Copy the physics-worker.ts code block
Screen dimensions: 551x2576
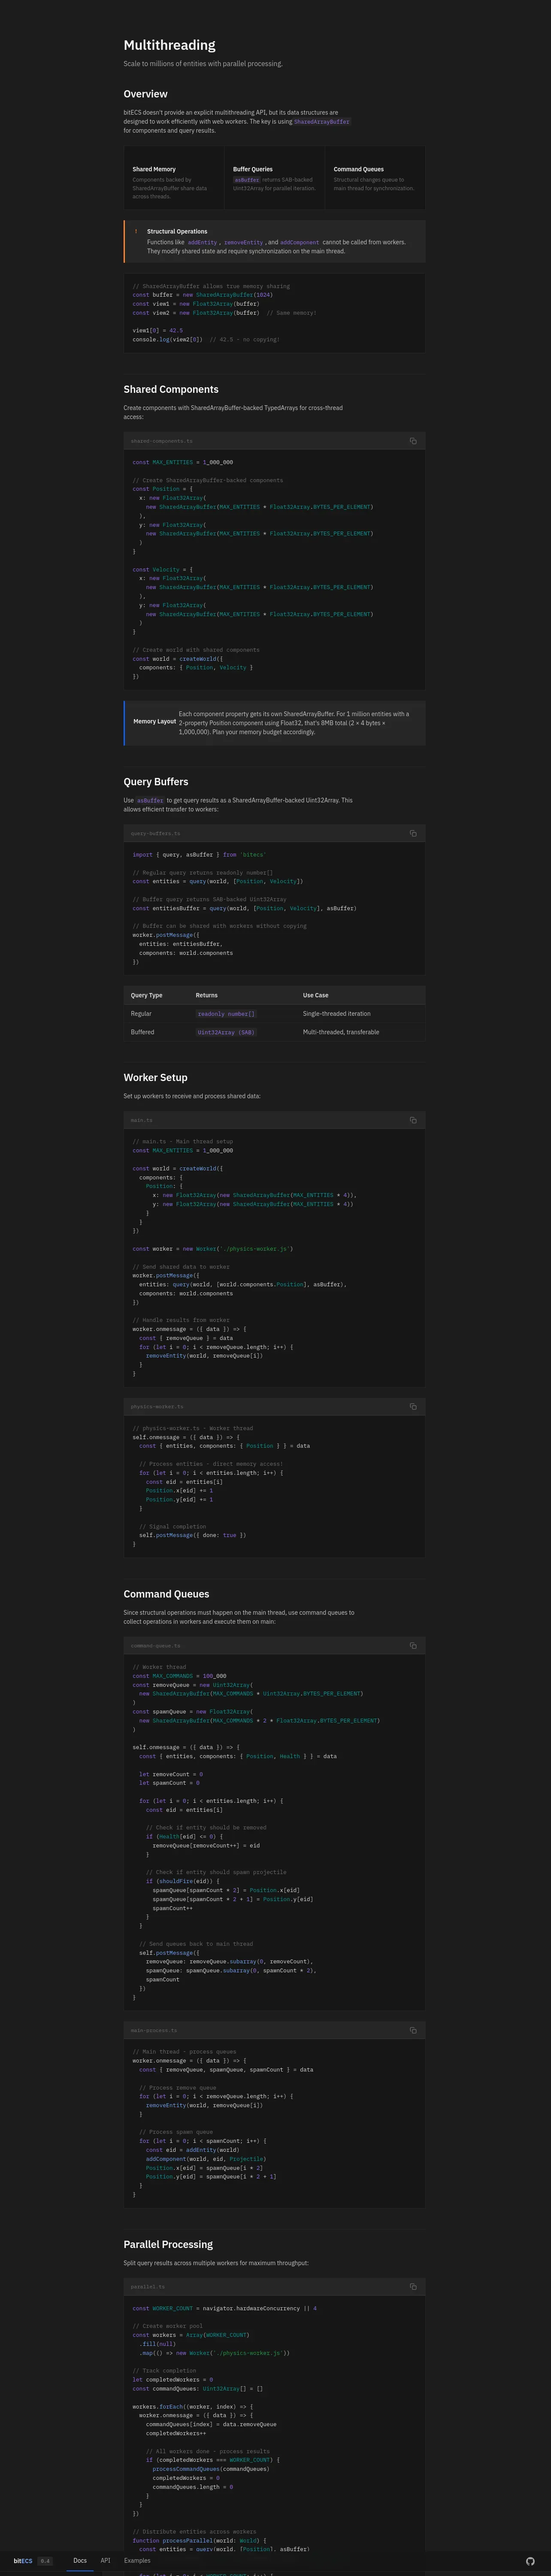413,1407
